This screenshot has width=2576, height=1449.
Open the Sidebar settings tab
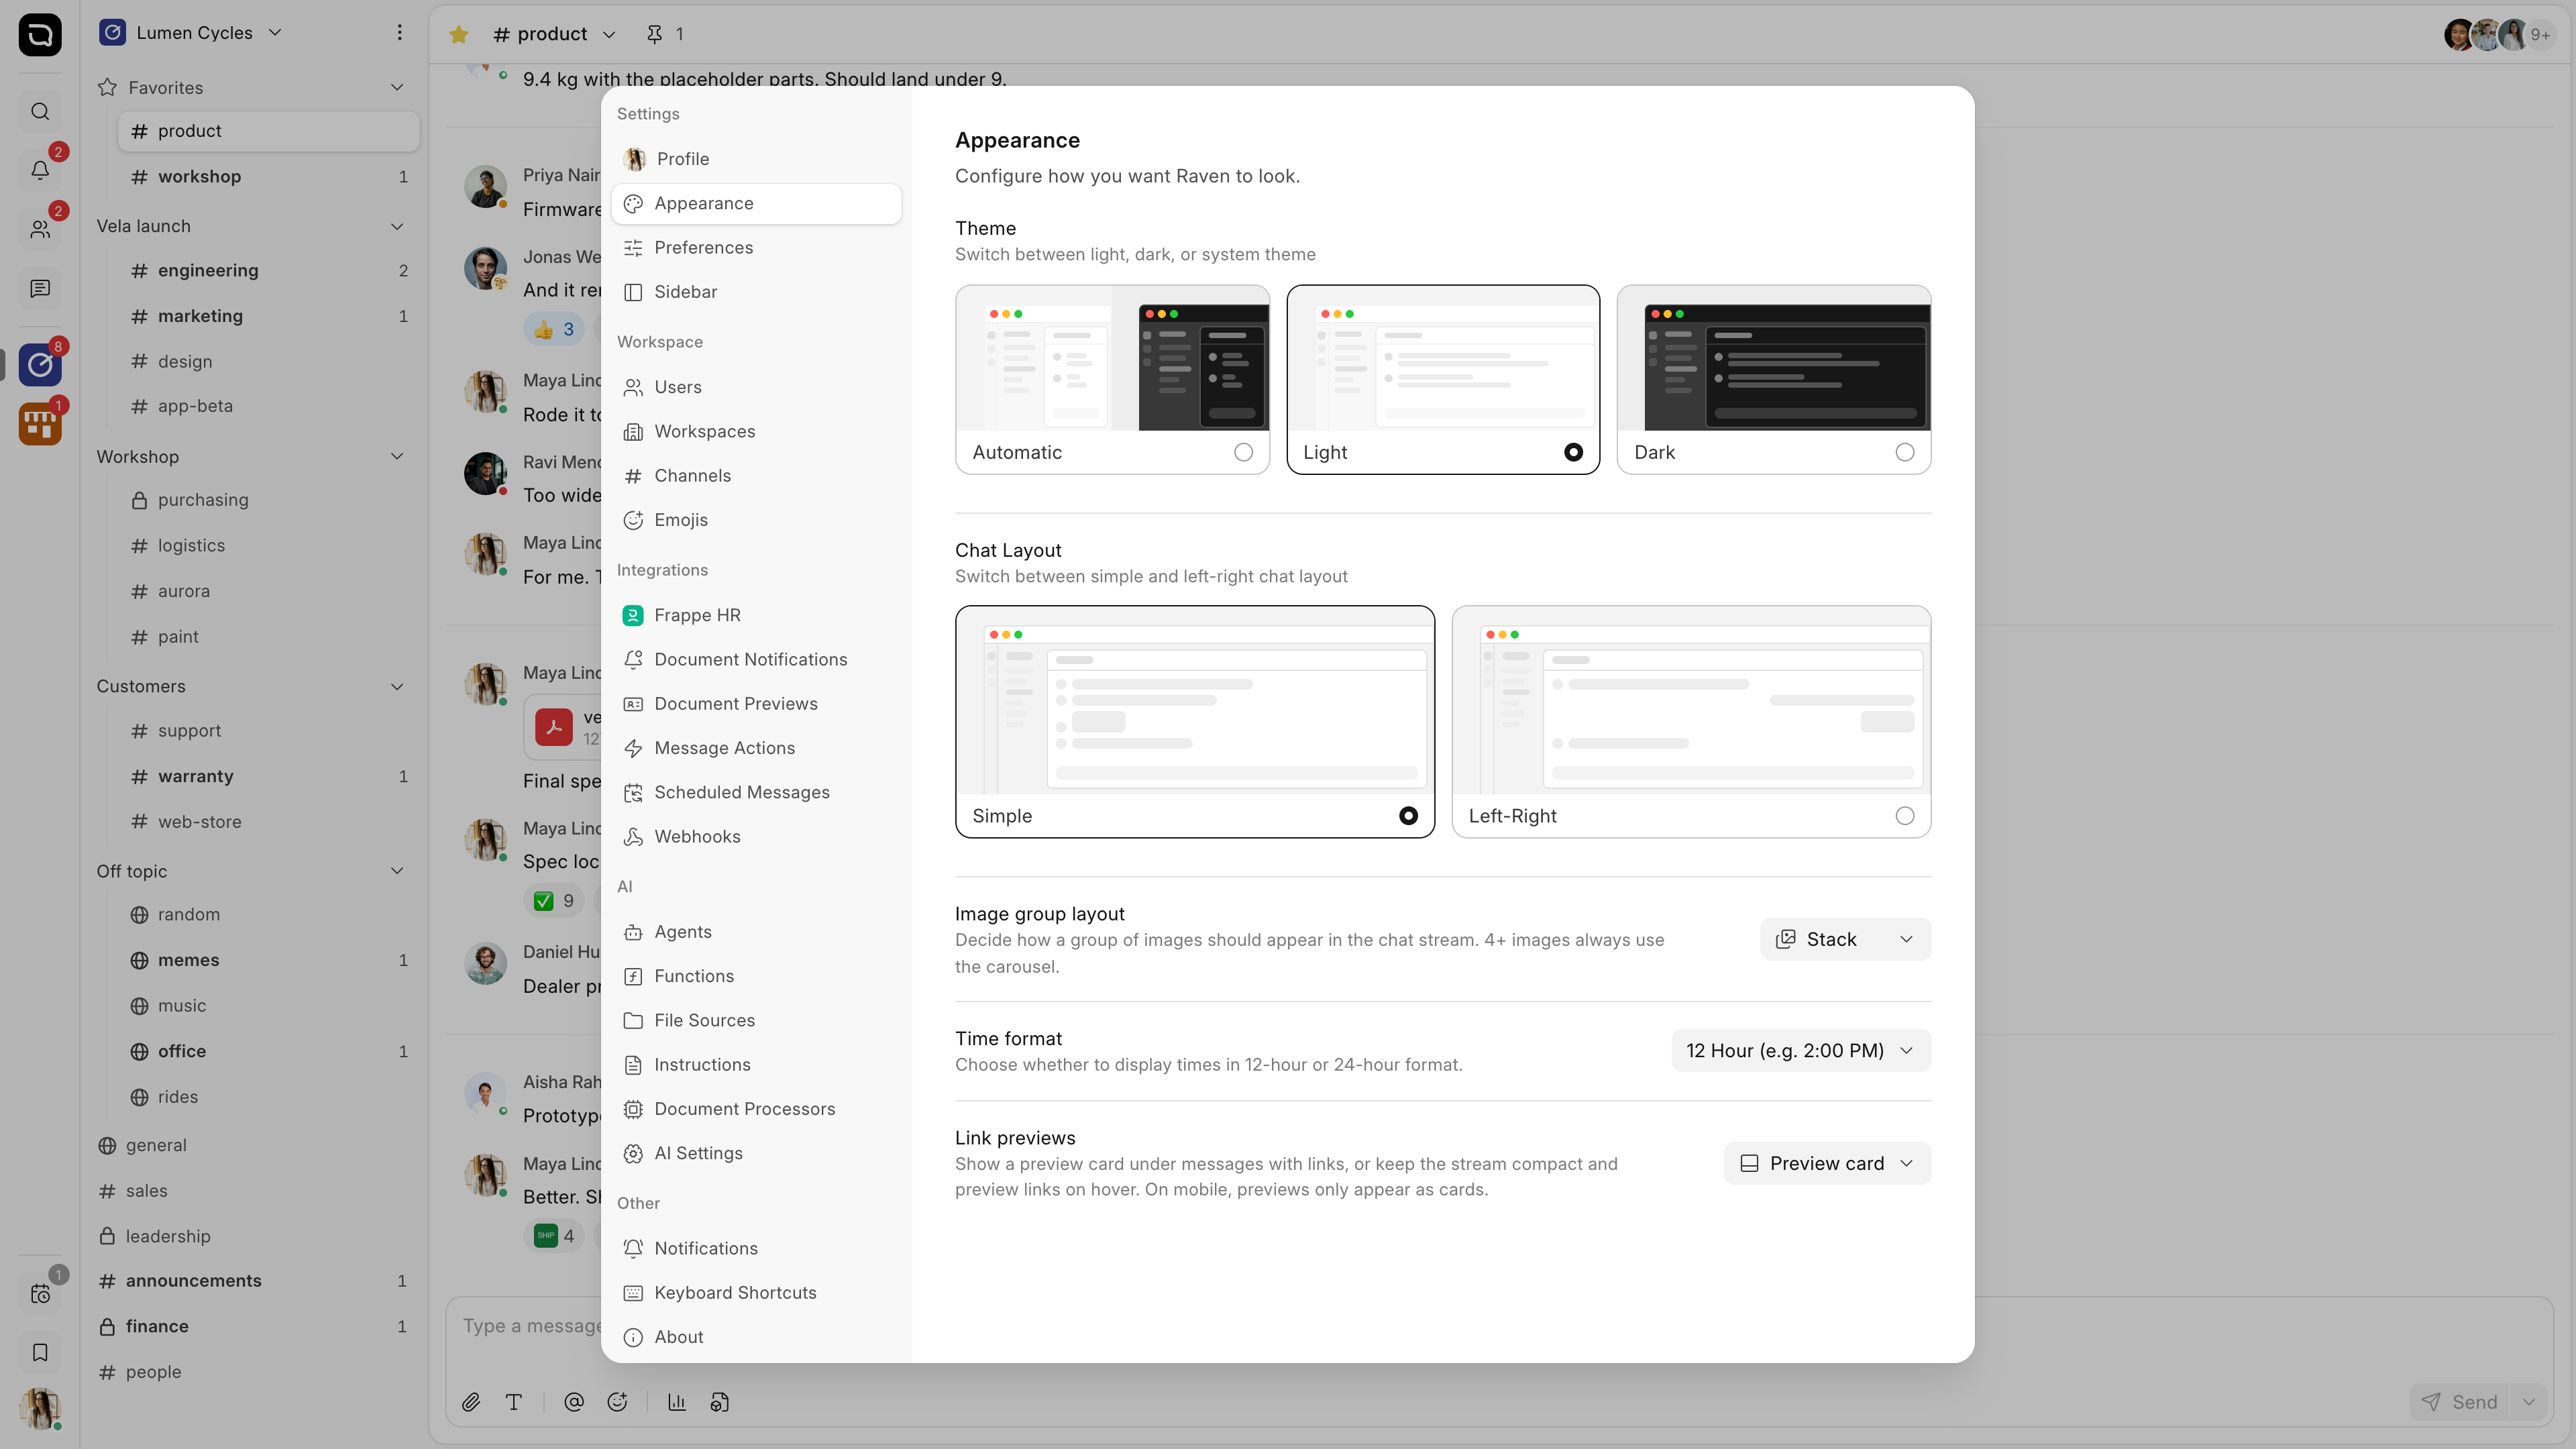(x=756, y=292)
